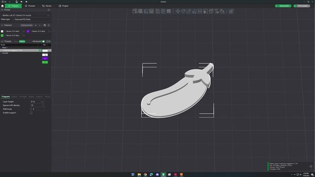Switch process scope to Global

(16, 41)
